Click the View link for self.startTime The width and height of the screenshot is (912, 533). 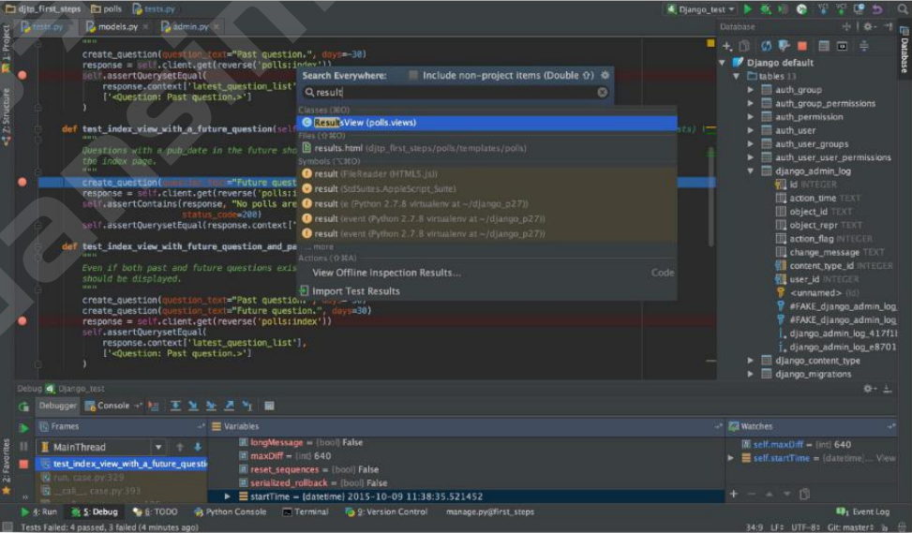coord(886,458)
